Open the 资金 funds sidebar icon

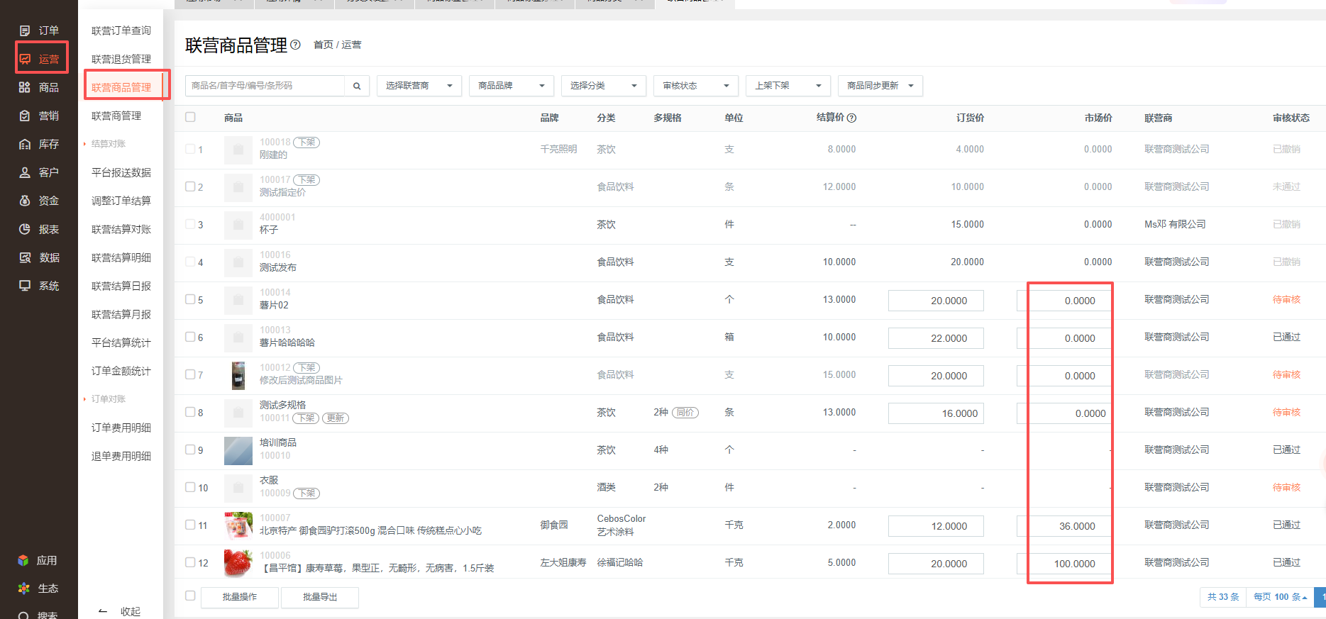(x=25, y=201)
